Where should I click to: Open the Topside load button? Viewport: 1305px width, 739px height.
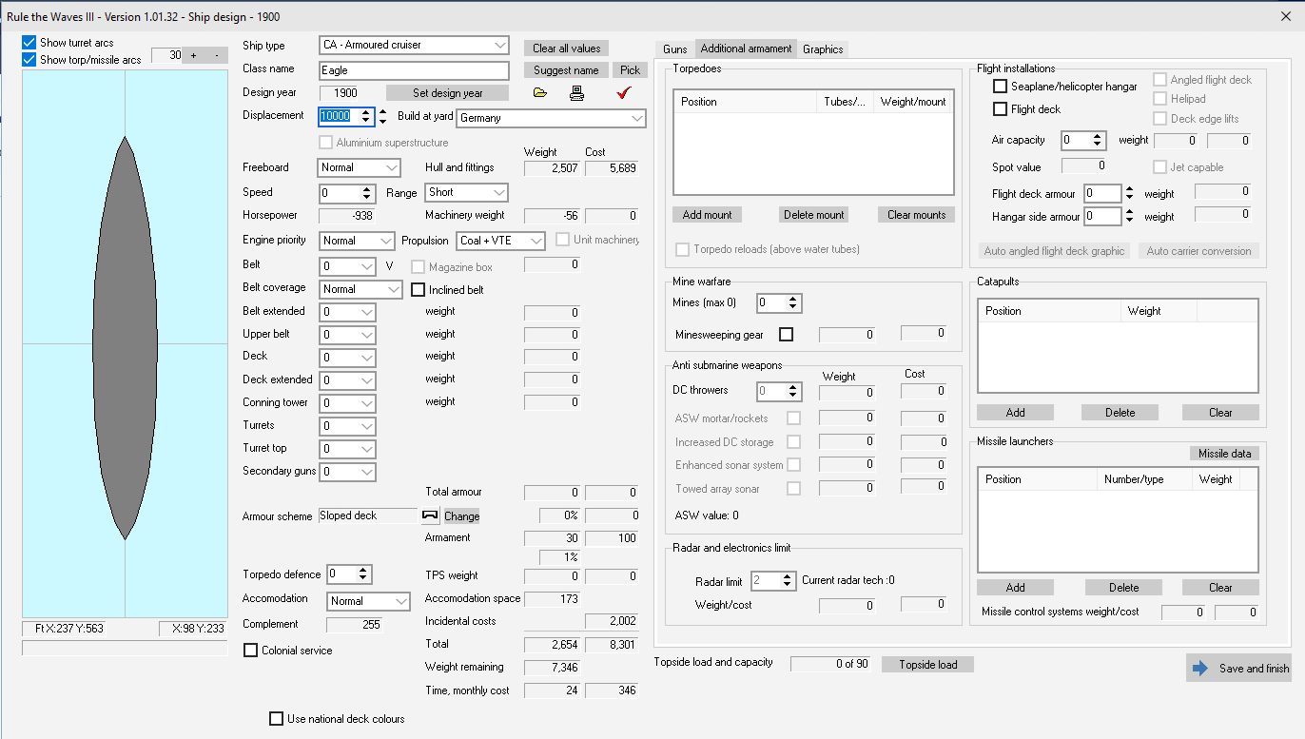[x=927, y=665]
